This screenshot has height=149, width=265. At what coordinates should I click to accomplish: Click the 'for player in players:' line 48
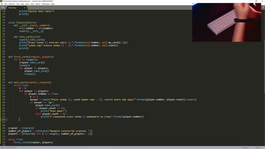tap(34, 68)
